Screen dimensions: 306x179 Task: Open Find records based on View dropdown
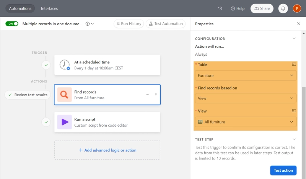coord(246,98)
